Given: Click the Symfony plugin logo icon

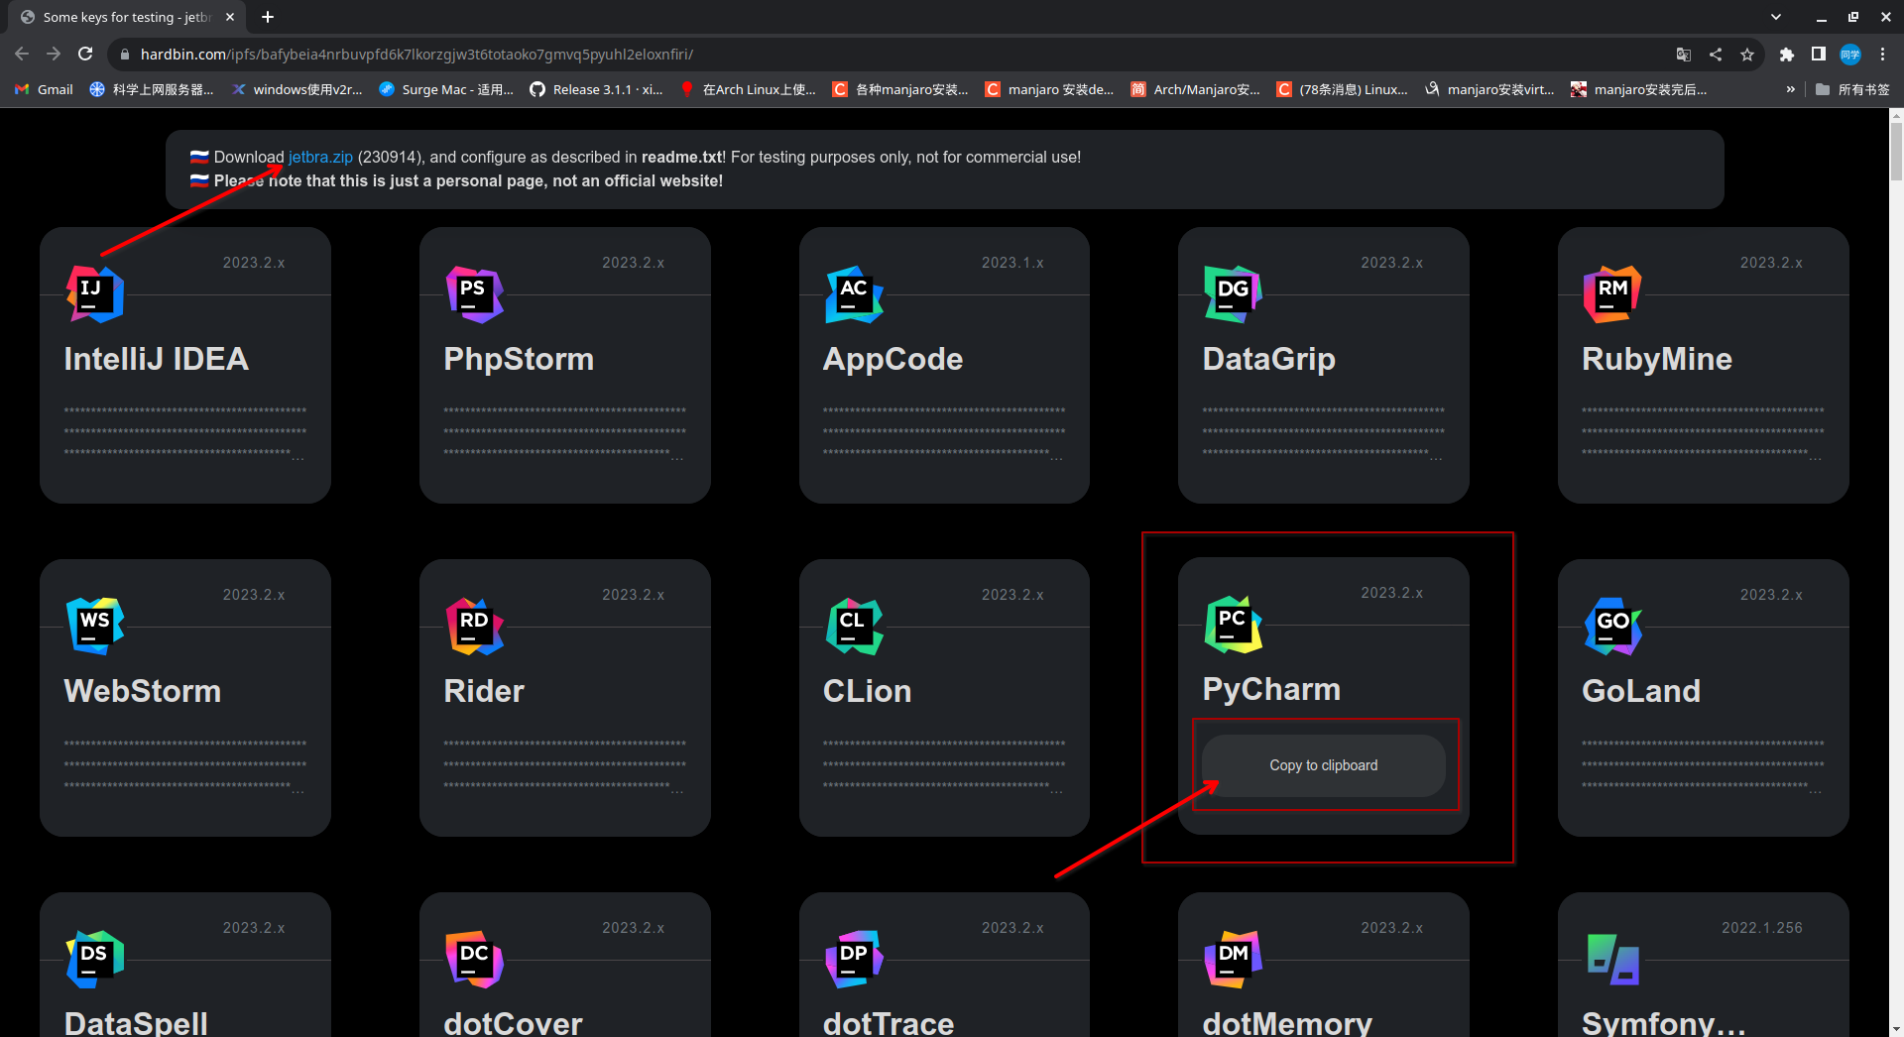Looking at the screenshot, I should 1613,960.
